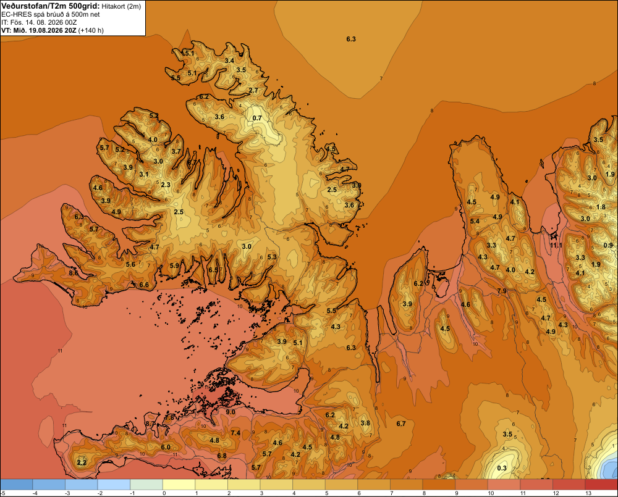Viewport: 618px width, 497px height.
Task: Select the legend swatch between 12 and 13
Action: 569,485
